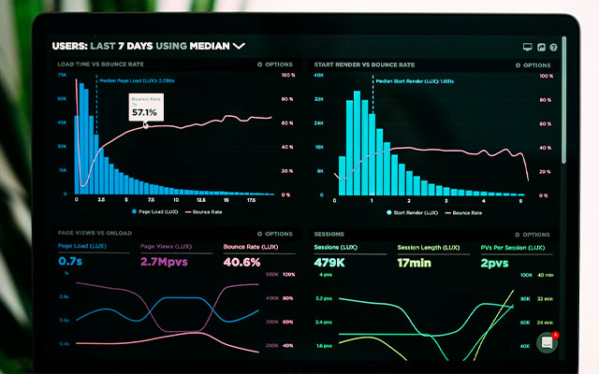
Task: Expand the Users Last 7 Days Median chevron
Action: tap(239, 46)
